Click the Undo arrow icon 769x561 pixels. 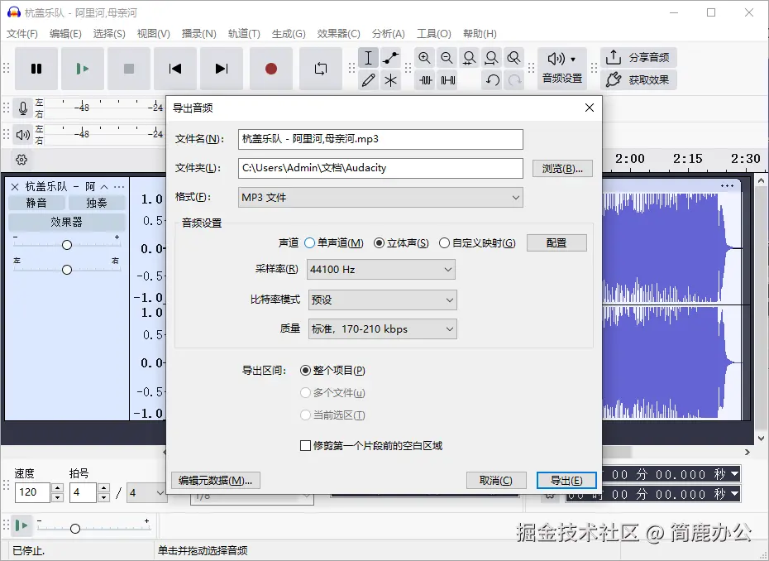493,79
